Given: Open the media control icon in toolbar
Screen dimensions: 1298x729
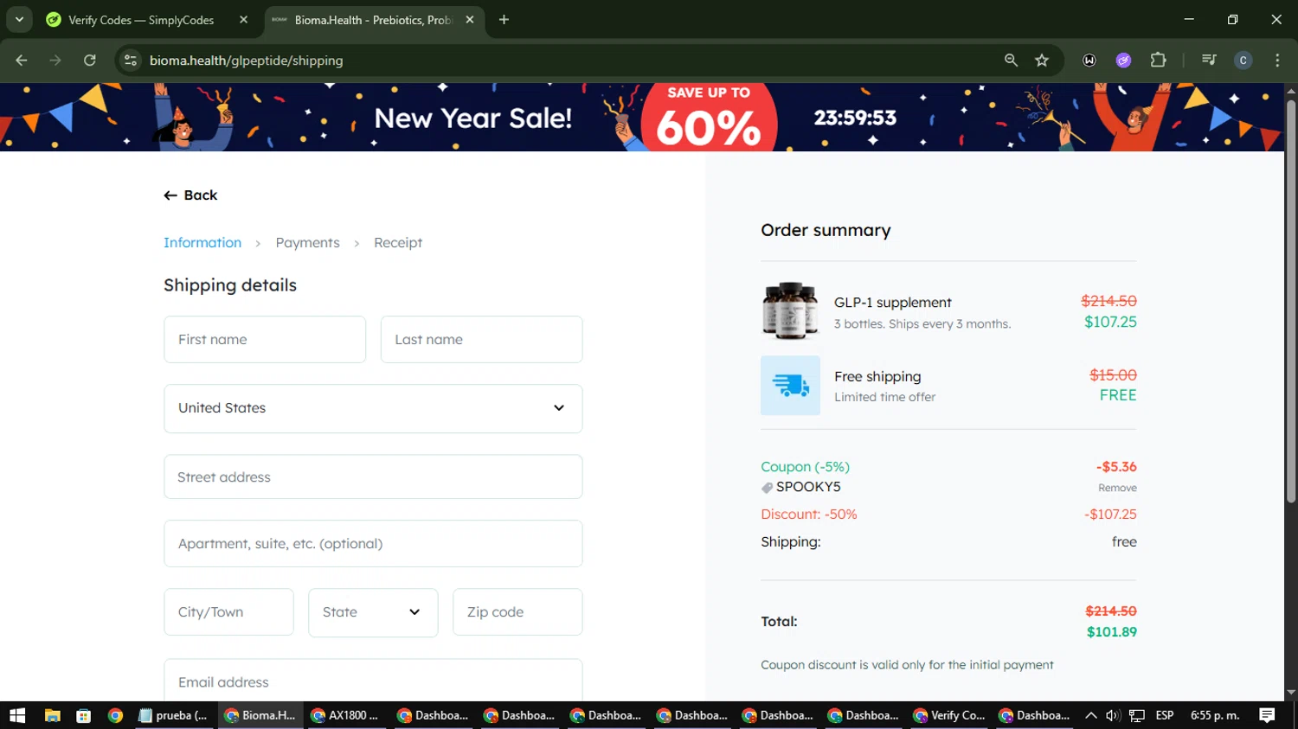Looking at the screenshot, I should coord(1209,61).
